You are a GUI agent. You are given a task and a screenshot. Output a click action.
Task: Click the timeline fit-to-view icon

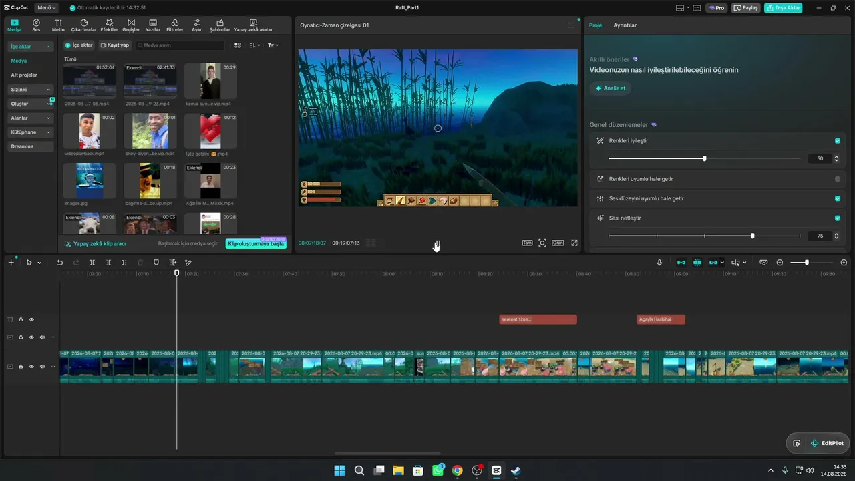click(763, 263)
